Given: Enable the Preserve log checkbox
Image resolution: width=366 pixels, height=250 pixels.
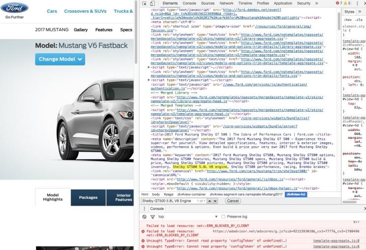Looking at the screenshot, I should [223, 217].
